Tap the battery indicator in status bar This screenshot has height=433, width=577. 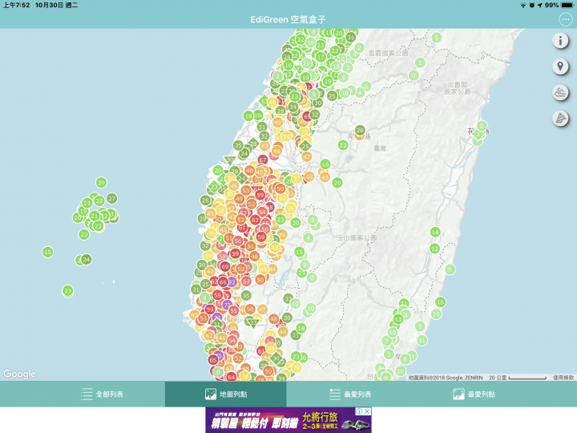click(567, 5)
